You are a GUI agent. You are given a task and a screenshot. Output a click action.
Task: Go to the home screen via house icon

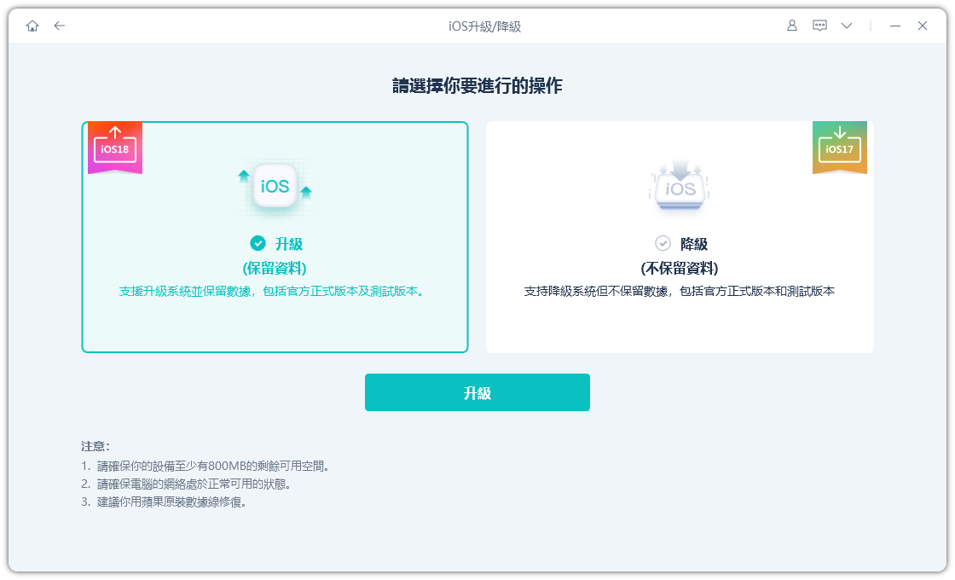click(32, 26)
